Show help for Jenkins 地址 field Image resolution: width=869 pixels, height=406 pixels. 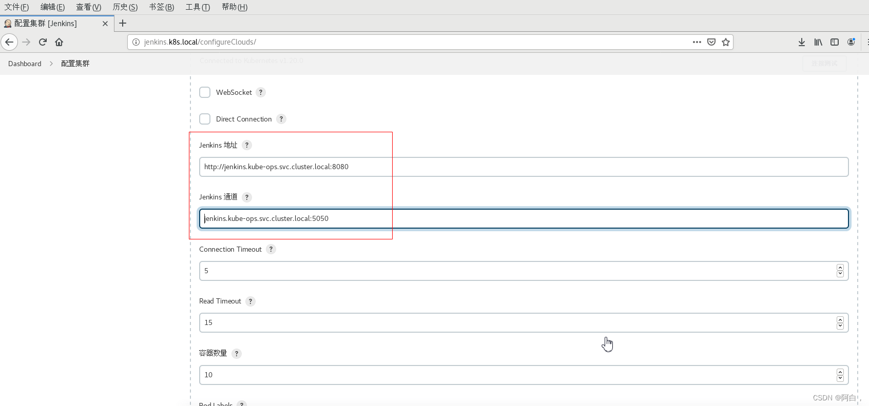click(247, 145)
